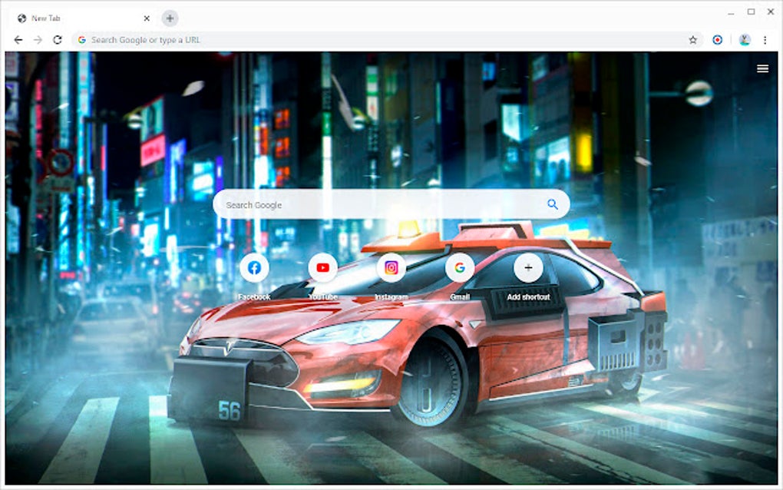Click the Google icon in the address bar
This screenshot has width=783, height=490.
82,40
